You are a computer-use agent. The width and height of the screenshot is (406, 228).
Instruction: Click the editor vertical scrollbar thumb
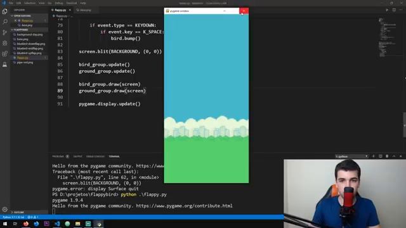coord(404,125)
